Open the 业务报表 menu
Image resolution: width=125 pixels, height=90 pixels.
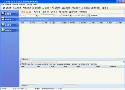[15, 4]
